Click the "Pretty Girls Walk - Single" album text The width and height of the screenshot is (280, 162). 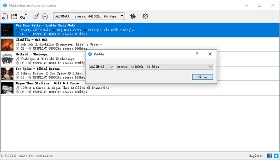click(111, 30)
